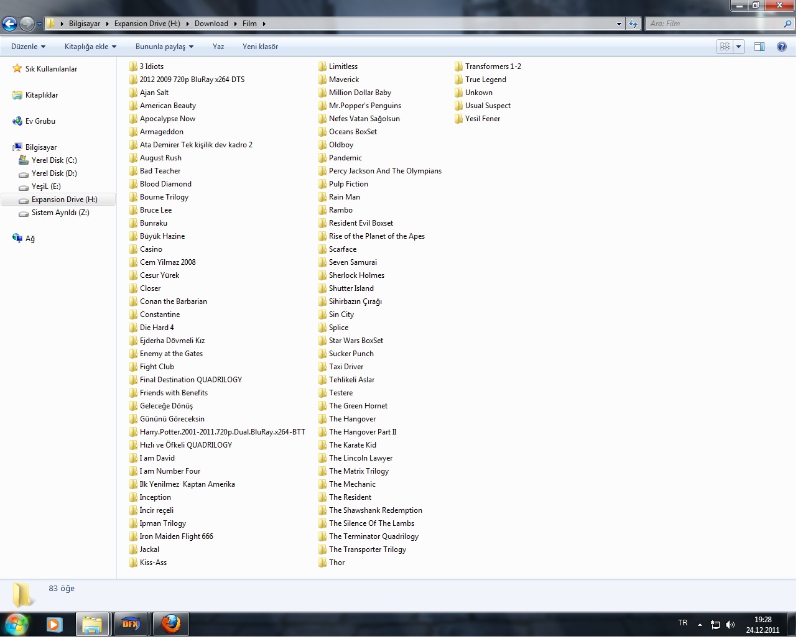Select the Harry.Potter.2001-2011 BluRay folder name
The width and height of the screenshot is (803, 639).
(223, 432)
